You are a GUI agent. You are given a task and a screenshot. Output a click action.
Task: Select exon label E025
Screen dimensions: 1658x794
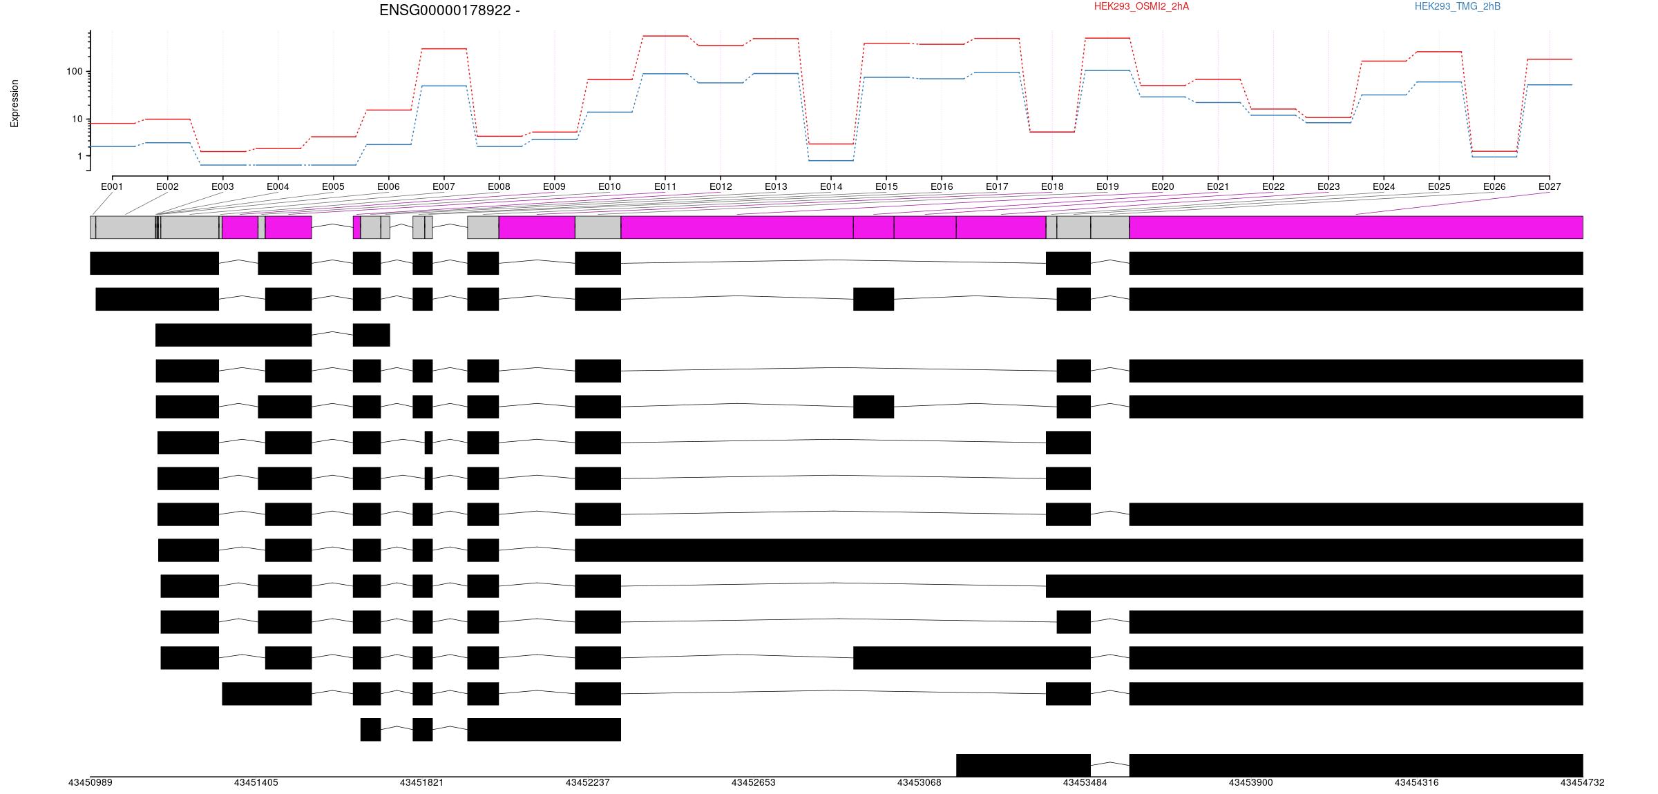tap(1439, 186)
